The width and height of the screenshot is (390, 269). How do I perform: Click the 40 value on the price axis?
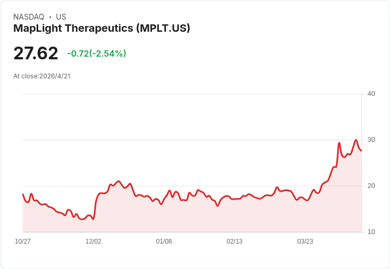[371, 94]
